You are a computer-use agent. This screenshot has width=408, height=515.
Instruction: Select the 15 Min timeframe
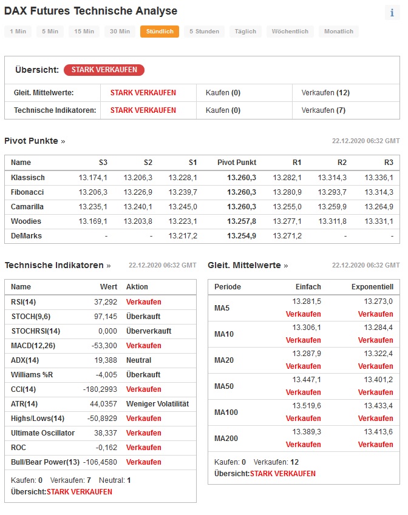click(83, 31)
